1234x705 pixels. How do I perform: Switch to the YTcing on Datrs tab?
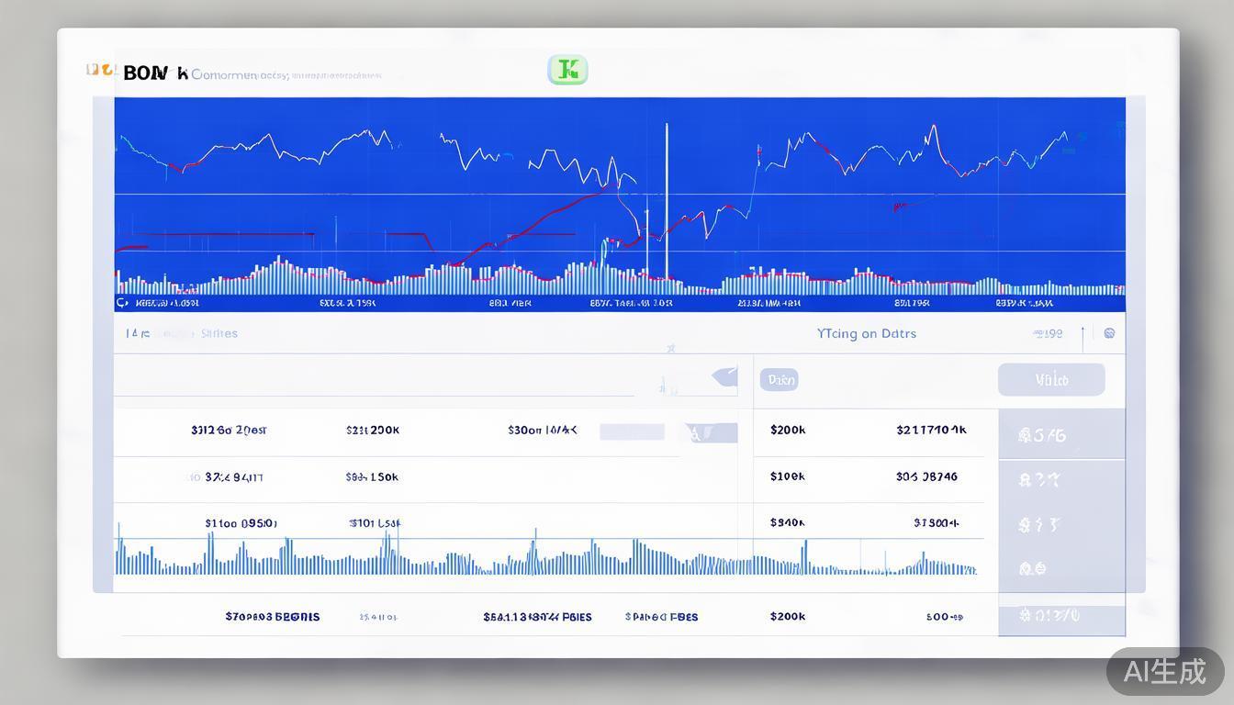point(866,334)
